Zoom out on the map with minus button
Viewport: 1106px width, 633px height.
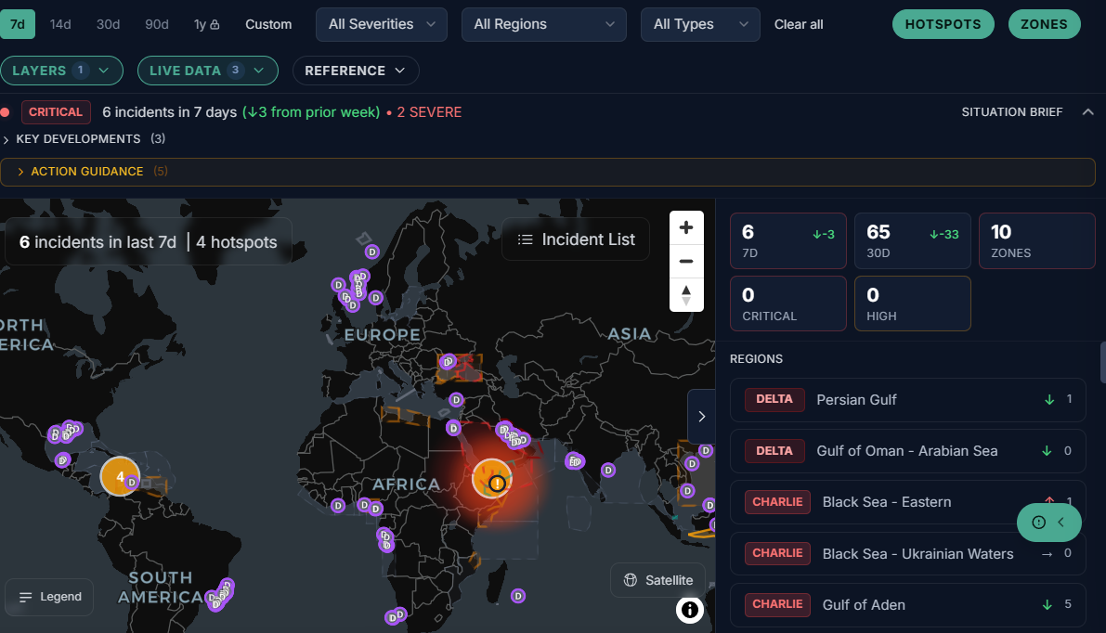685,262
